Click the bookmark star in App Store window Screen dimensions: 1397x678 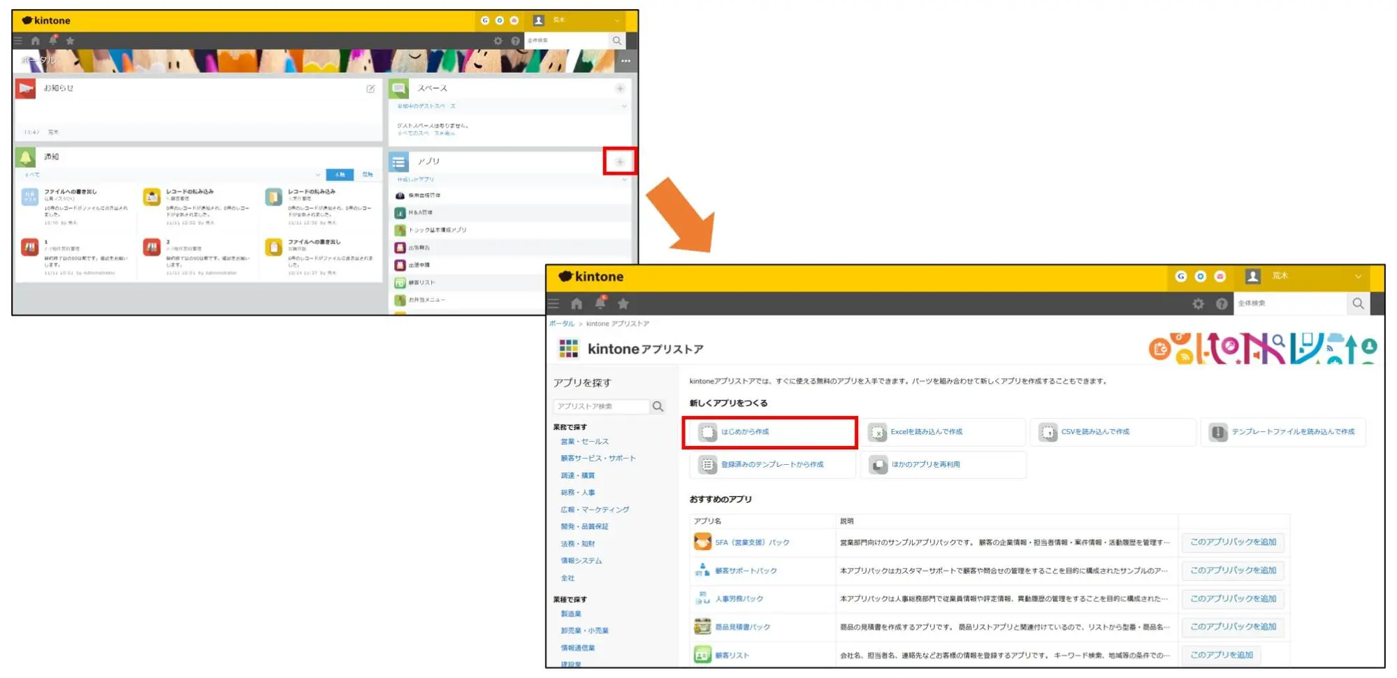(x=623, y=303)
